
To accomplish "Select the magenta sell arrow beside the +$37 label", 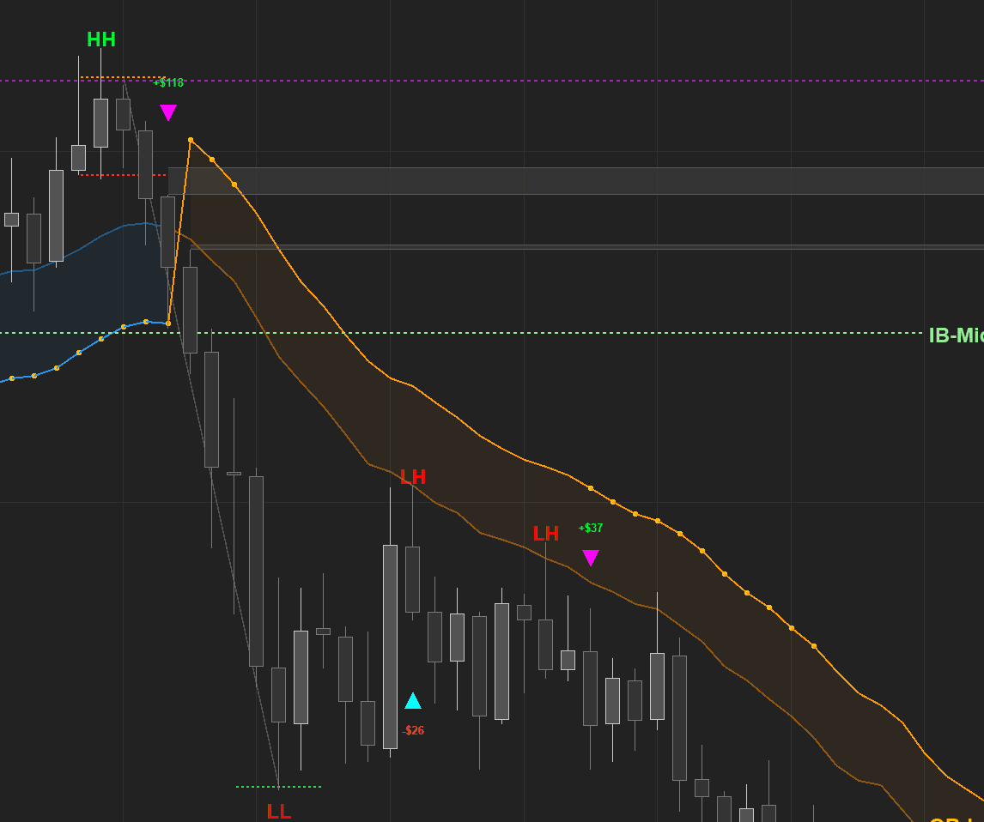I will [x=592, y=559].
